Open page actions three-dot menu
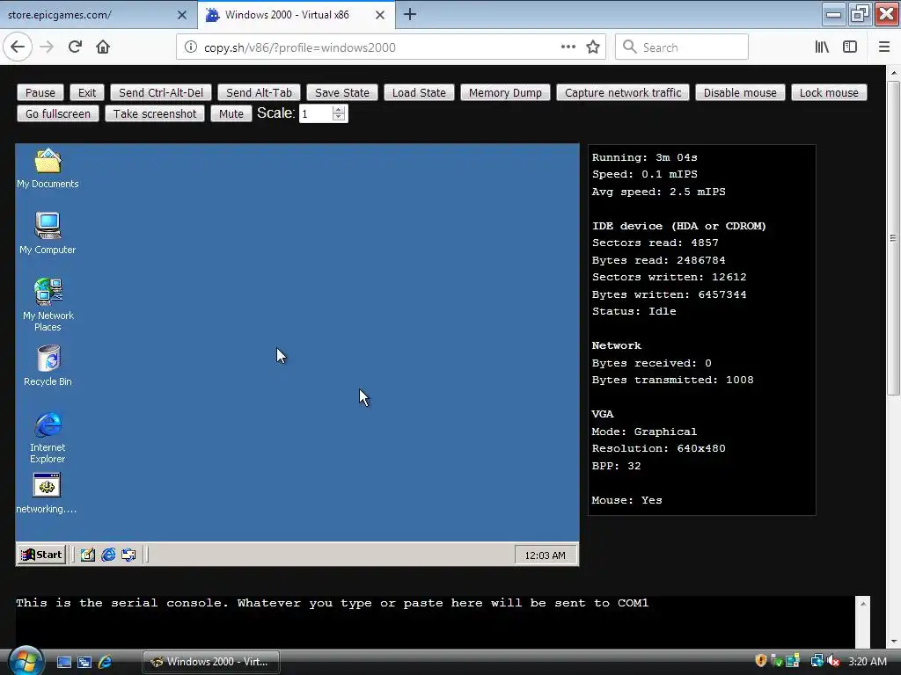The image size is (901, 675). [x=568, y=47]
